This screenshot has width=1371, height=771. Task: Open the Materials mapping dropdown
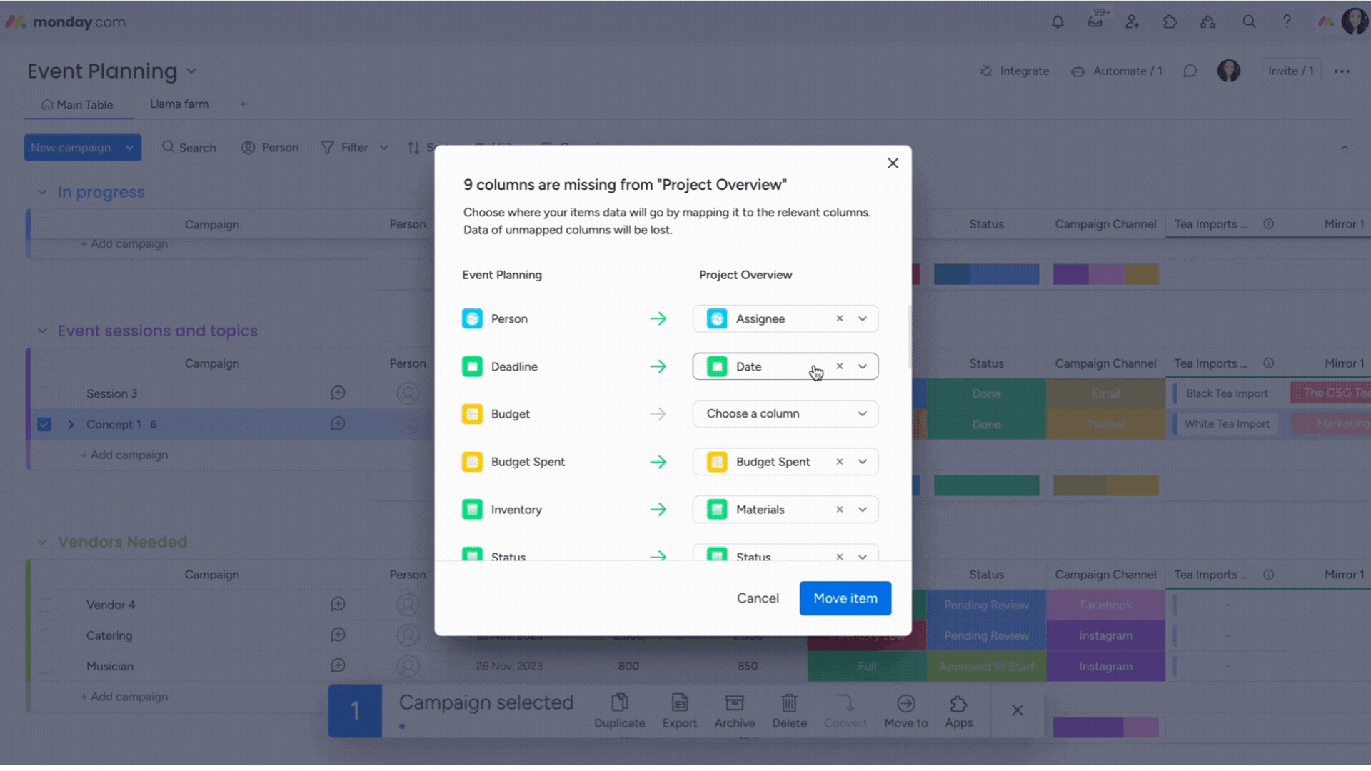click(x=863, y=510)
